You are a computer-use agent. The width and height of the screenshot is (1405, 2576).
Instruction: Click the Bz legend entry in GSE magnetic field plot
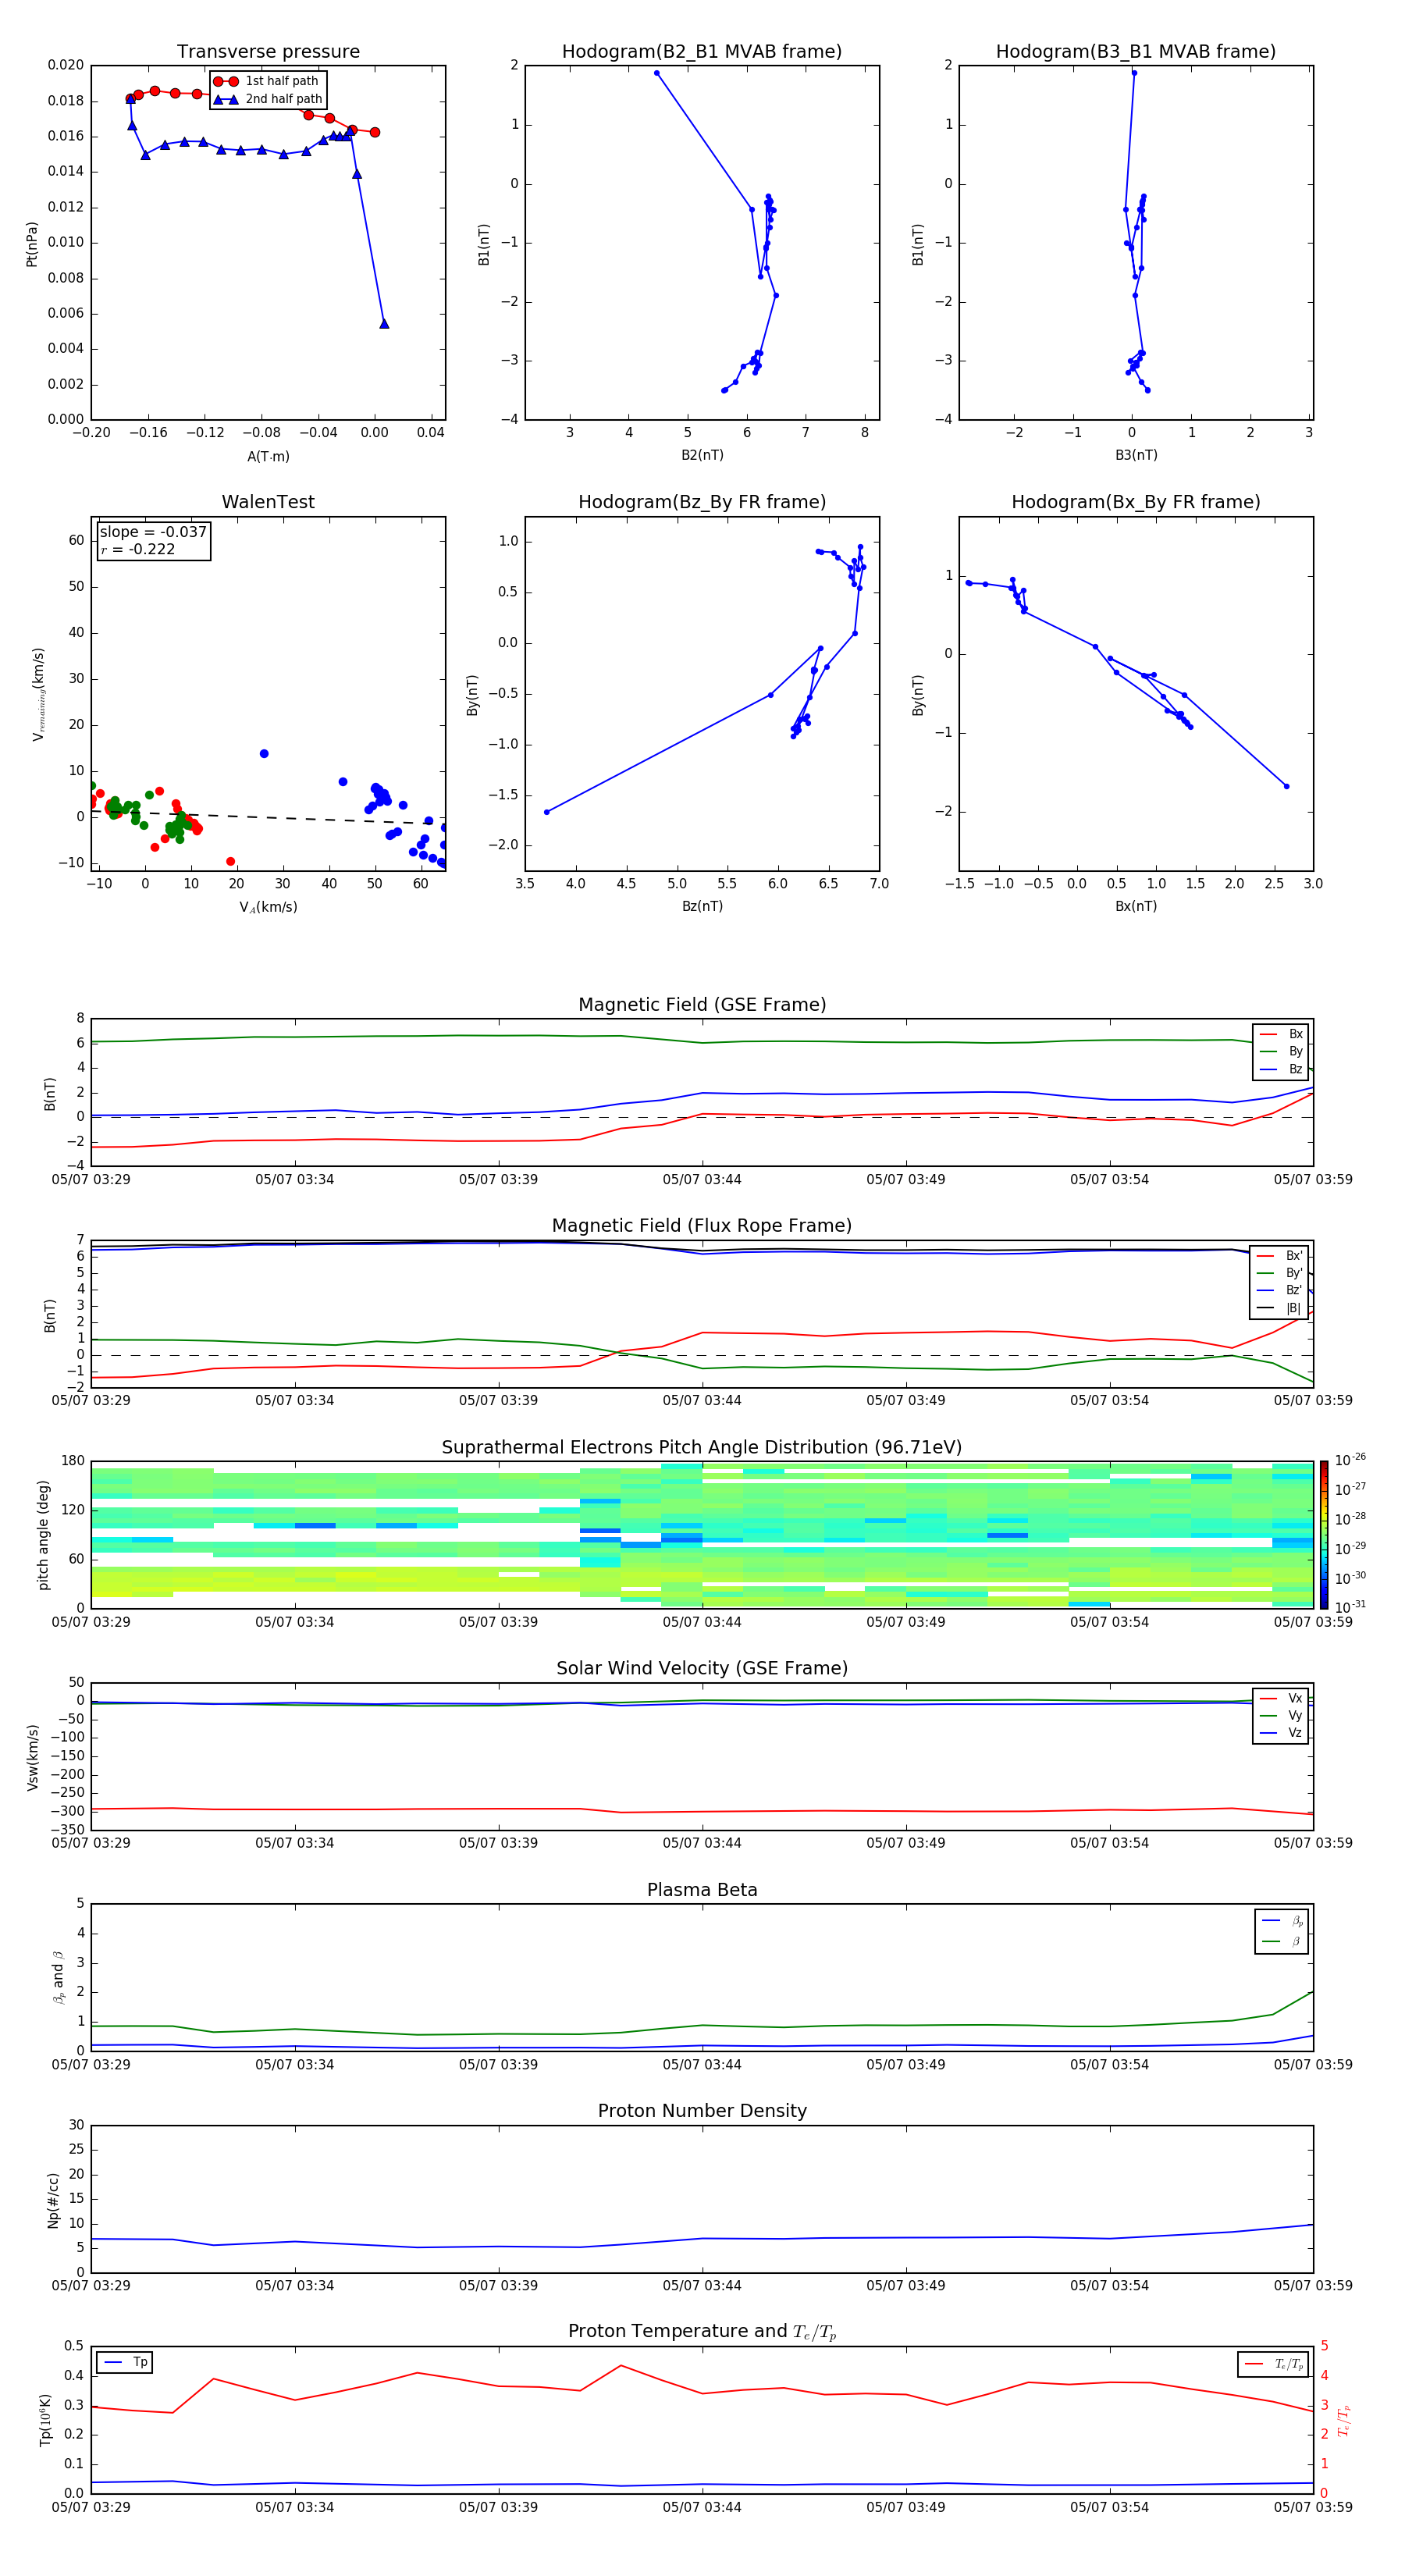point(1281,1070)
